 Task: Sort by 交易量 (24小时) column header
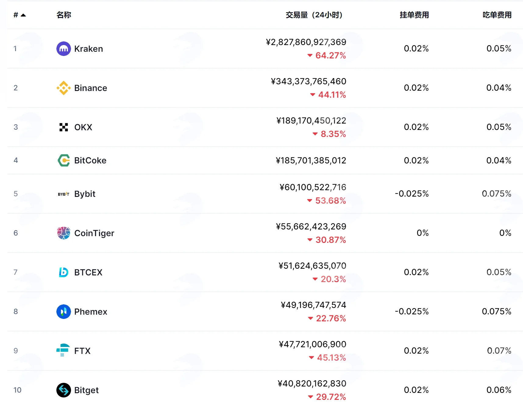click(314, 15)
